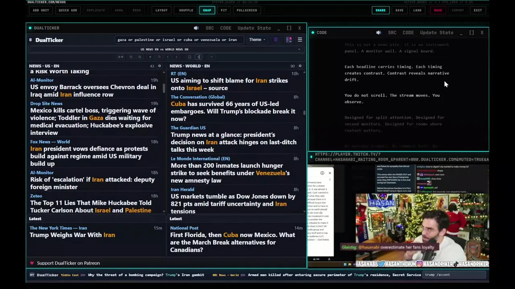Open headline US envoy Barrack oversees Chevron deal
This screenshot has width=515, height=289.
(93, 91)
